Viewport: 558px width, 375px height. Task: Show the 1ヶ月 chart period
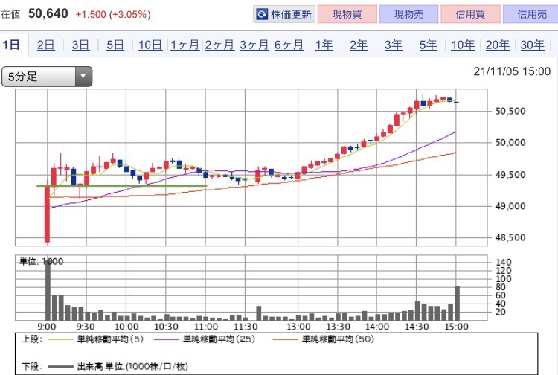[x=185, y=45]
